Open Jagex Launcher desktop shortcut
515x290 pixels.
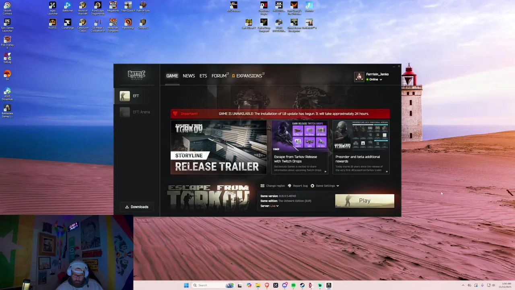click(52, 8)
